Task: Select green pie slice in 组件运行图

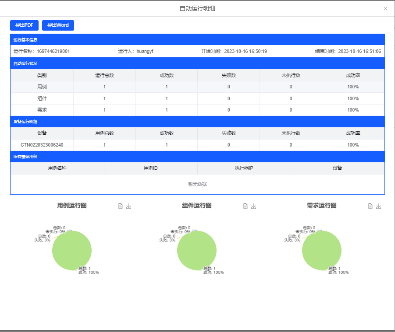Action: [x=197, y=251]
